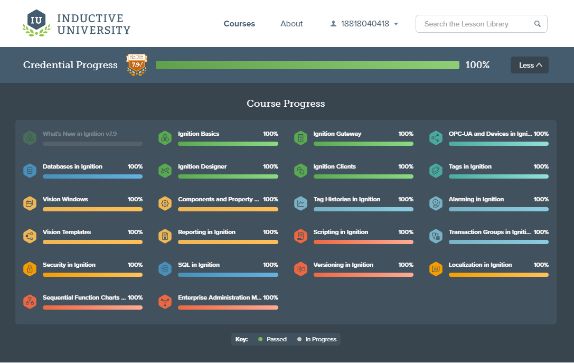Click the In Progress key legend label
Image resolution: width=574 pixels, height=363 pixels.
click(321, 339)
